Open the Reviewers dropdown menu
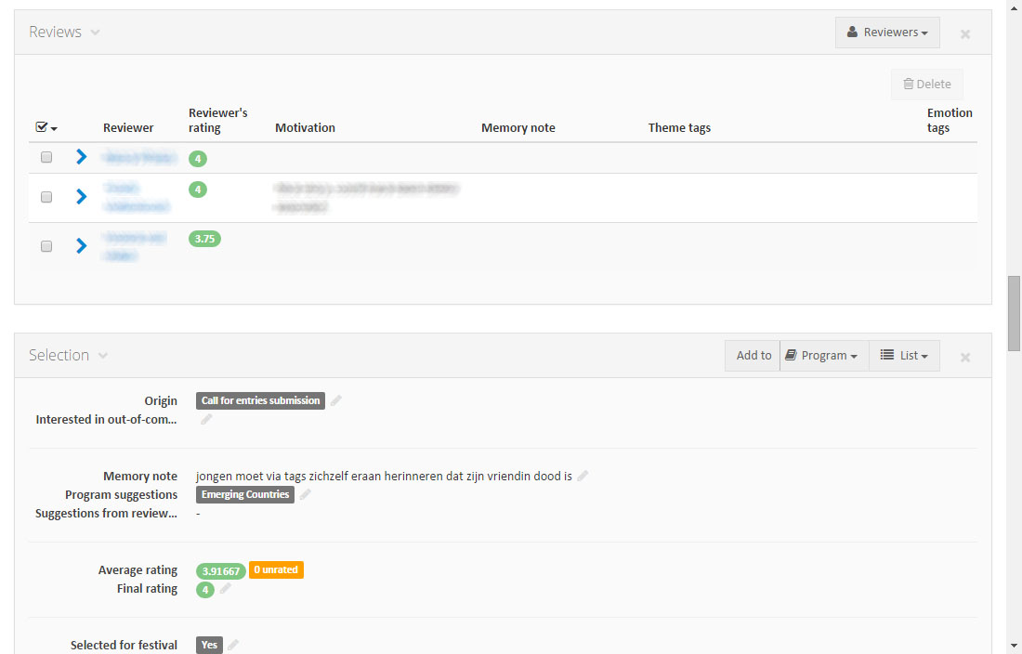Viewport: 1022px width, 654px height. 887,33
